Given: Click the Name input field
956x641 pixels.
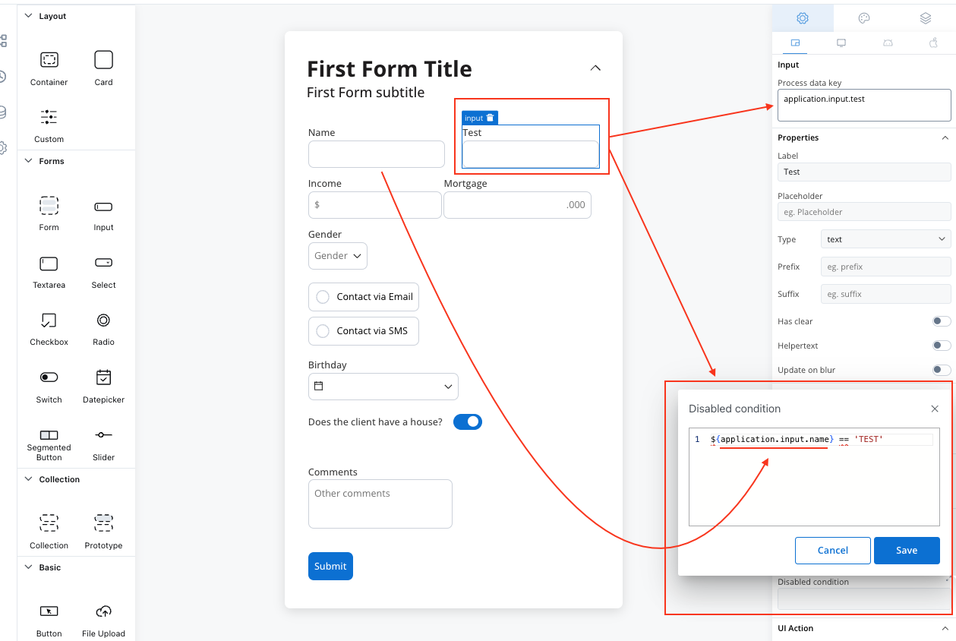Looking at the screenshot, I should (x=377, y=154).
